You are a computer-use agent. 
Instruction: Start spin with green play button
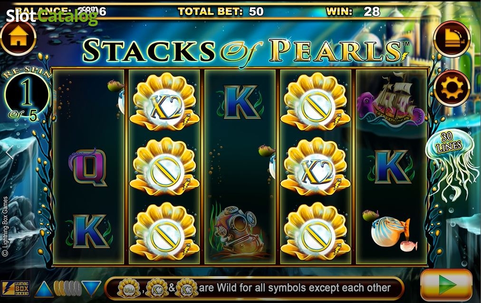[446, 285]
